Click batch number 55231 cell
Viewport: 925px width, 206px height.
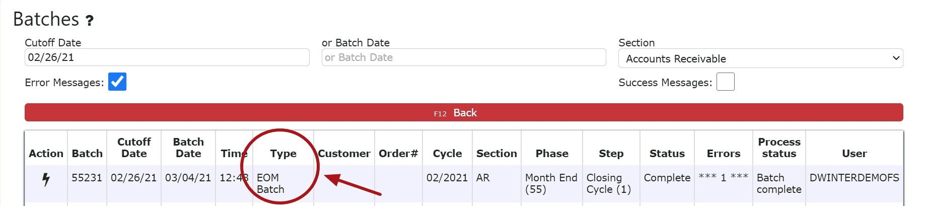(87, 178)
